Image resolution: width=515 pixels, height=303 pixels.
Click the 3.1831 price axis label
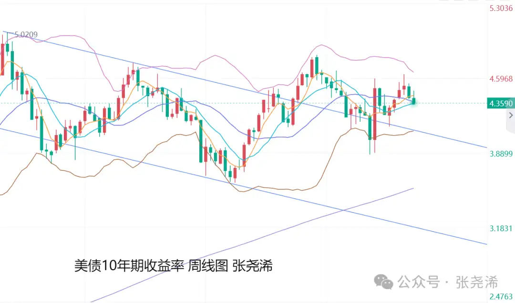pos(501,228)
